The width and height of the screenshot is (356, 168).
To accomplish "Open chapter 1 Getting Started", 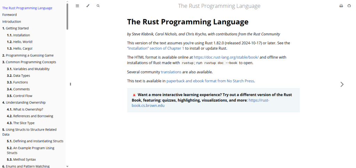I will (15, 28).
